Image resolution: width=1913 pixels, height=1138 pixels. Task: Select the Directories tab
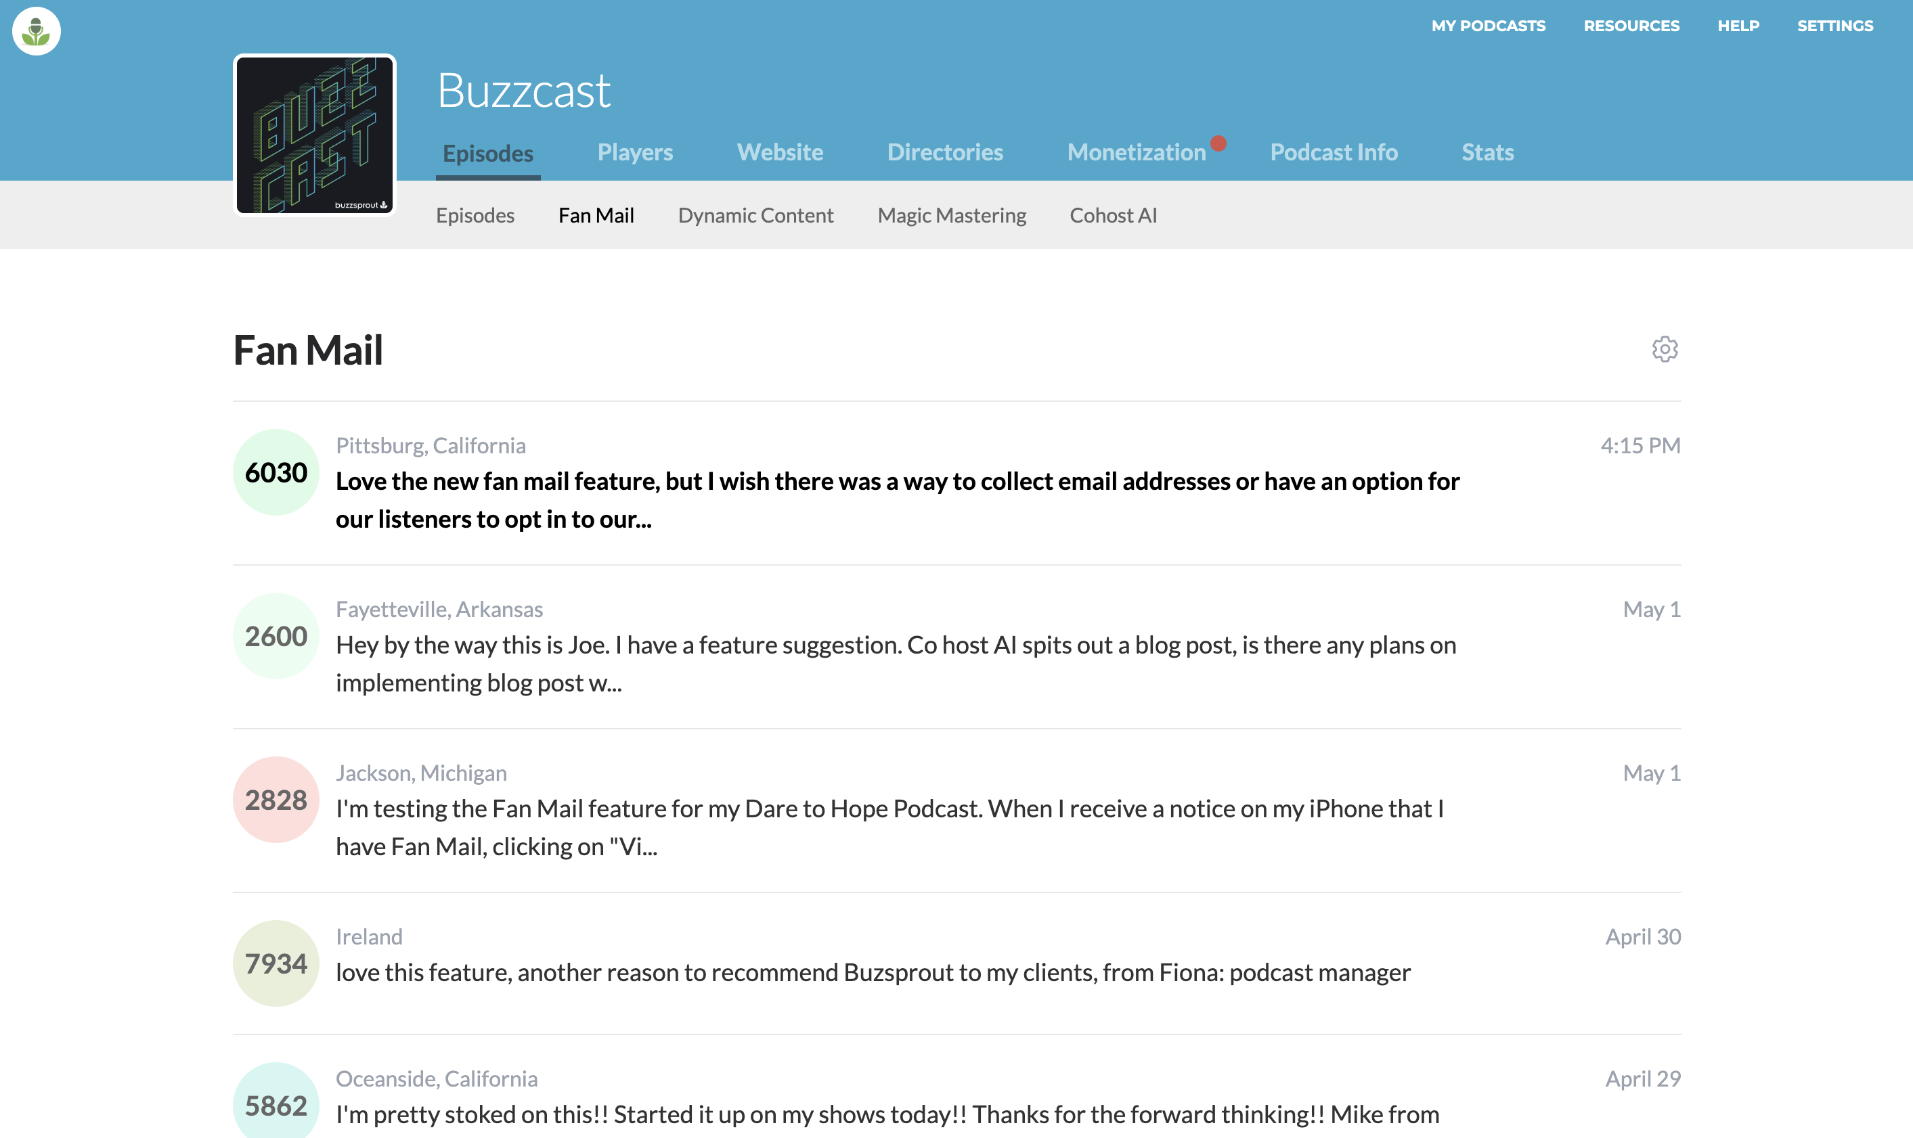(x=945, y=152)
